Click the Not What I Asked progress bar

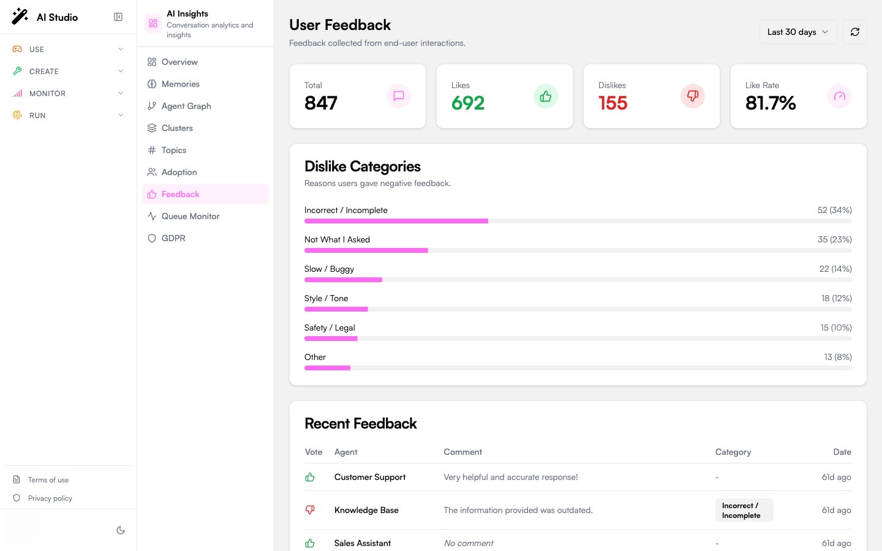(x=578, y=250)
